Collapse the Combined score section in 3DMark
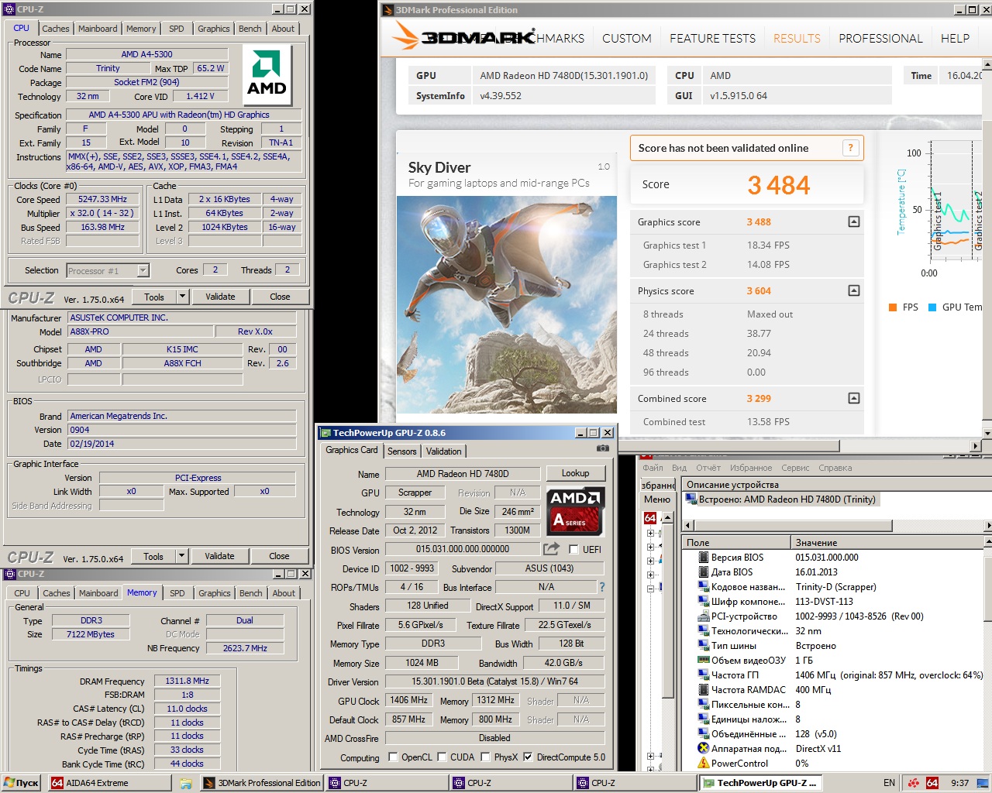Image resolution: width=992 pixels, height=793 pixels. [x=853, y=398]
